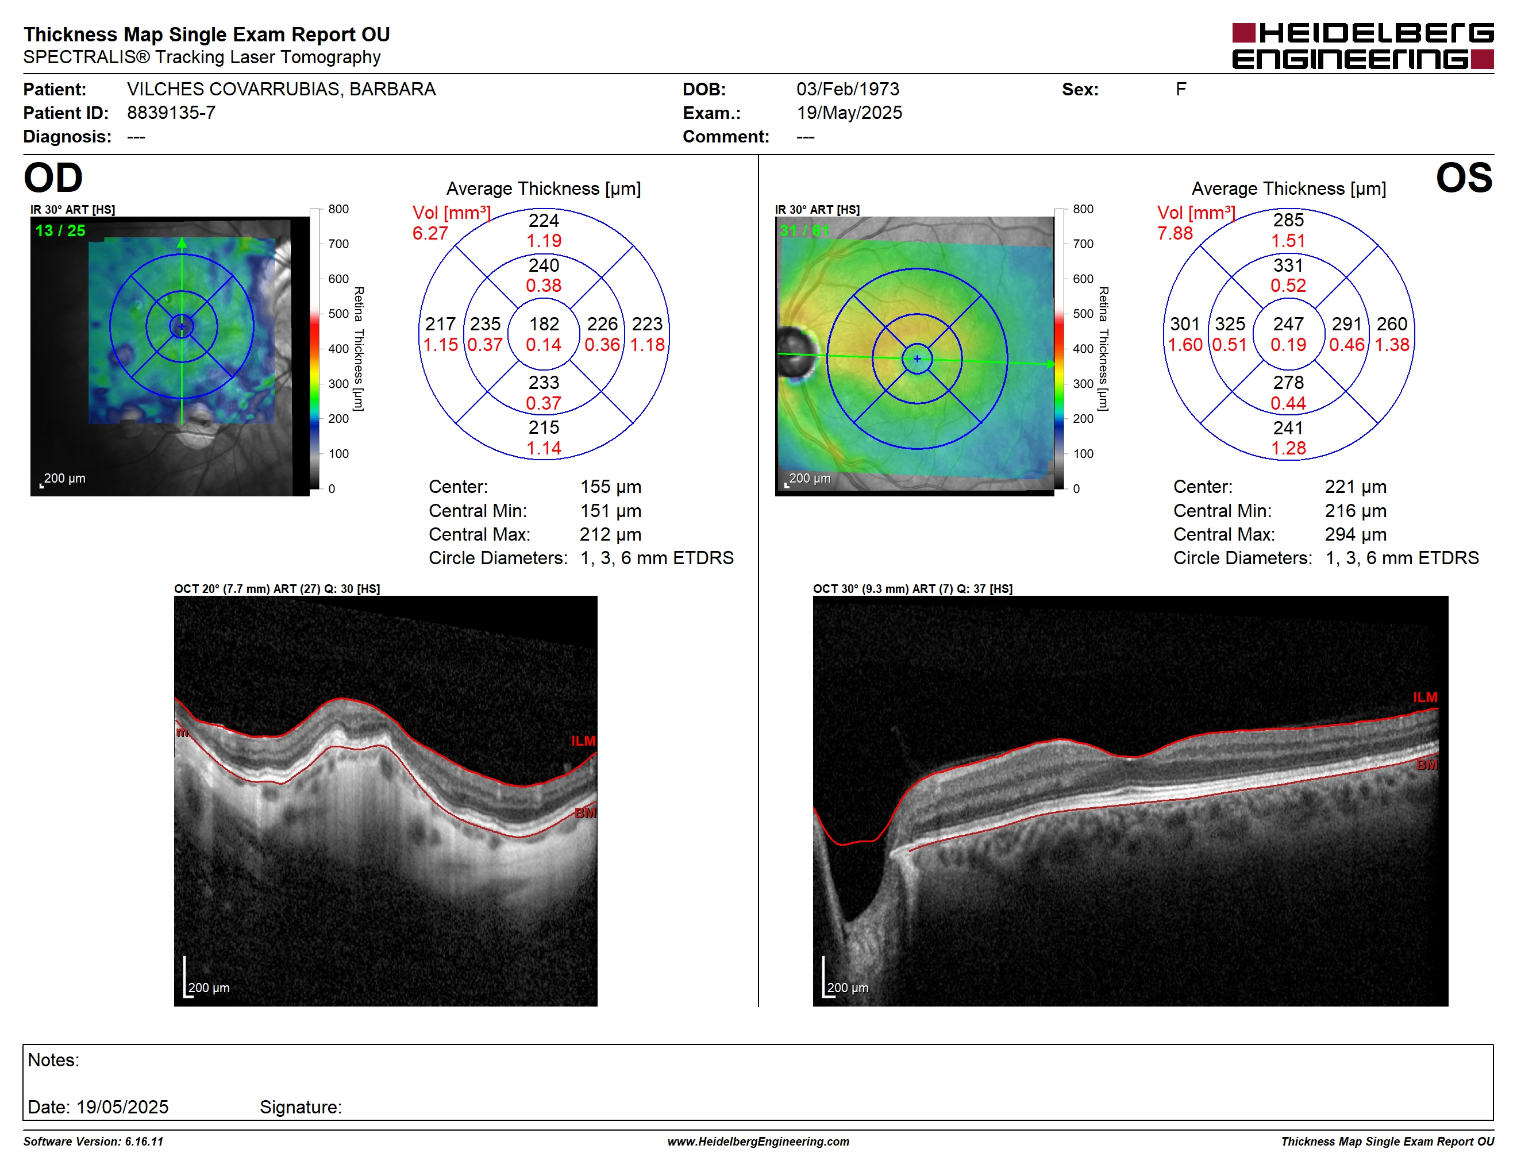Click OD Central Min value 151 µm
1517x1172 pixels.
(x=611, y=511)
